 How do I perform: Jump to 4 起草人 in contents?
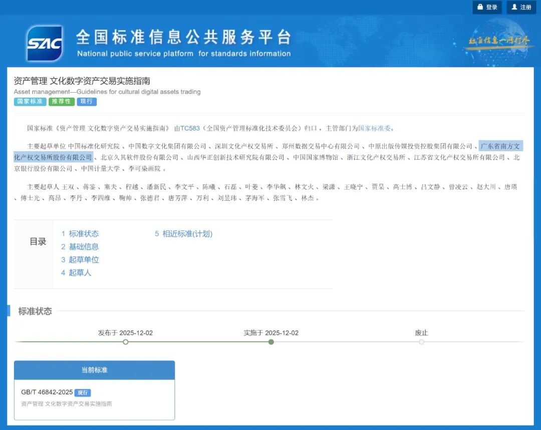76,273
